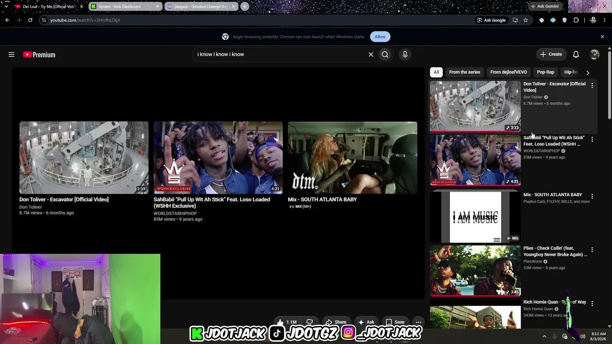
Task: Open options for SahBabii Pull Up sidebar video
Action: 592,140
